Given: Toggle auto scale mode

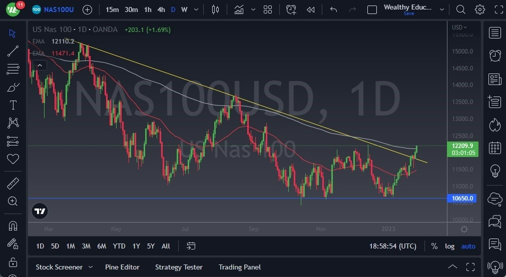Looking at the screenshot, I should (468, 246).
